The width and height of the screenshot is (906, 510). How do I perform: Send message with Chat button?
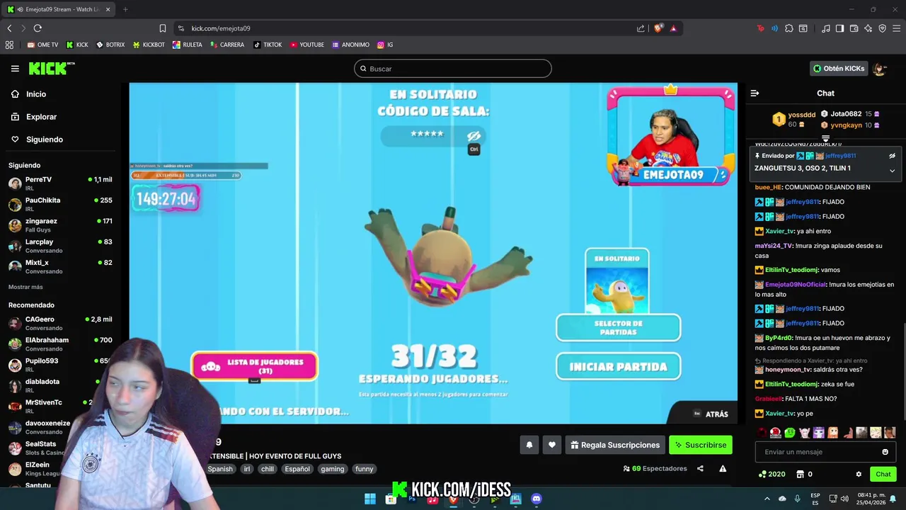(x=883, y=474)
